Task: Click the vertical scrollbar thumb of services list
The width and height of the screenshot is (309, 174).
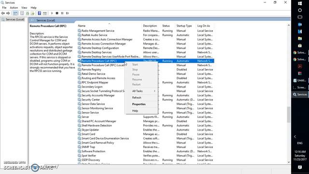Action: [x=289, y=115]
